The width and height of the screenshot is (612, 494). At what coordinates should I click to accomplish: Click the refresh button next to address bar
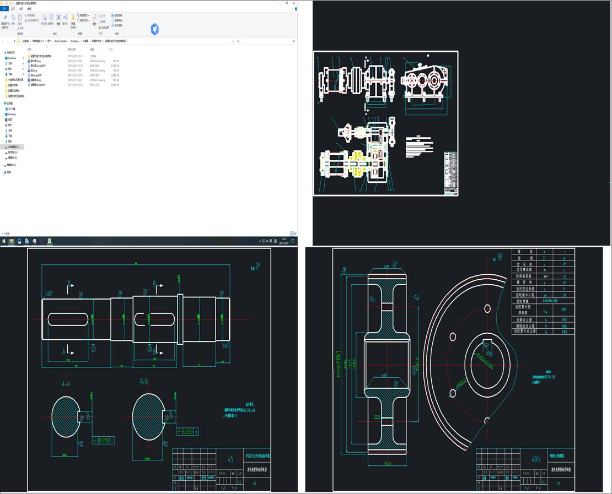238,41
